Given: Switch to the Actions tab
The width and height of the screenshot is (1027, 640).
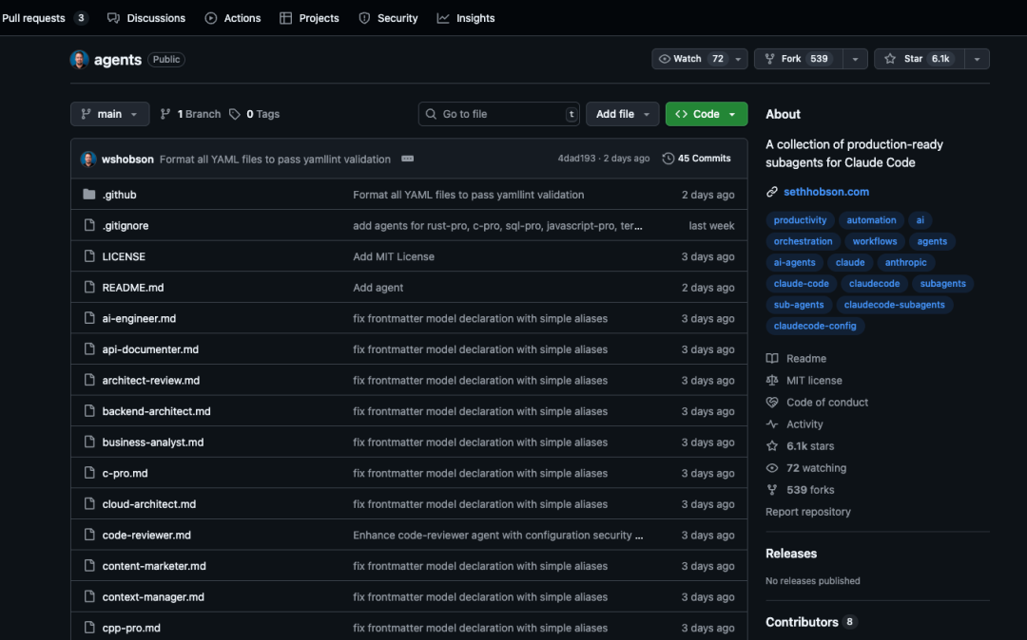Looking at the screenshot, I should coord(233,18).
